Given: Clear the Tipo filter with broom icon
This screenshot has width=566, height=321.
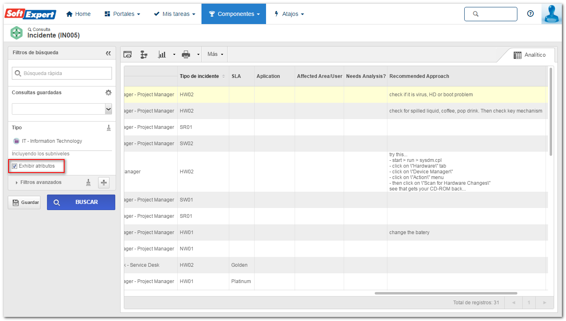Looking at the screenshot, I should pos(109,128).
